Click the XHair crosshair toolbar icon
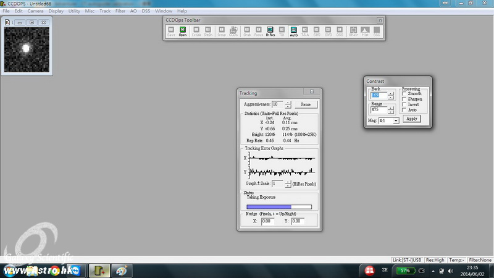This screenshot has height=278, width=494. click(353, 32)
